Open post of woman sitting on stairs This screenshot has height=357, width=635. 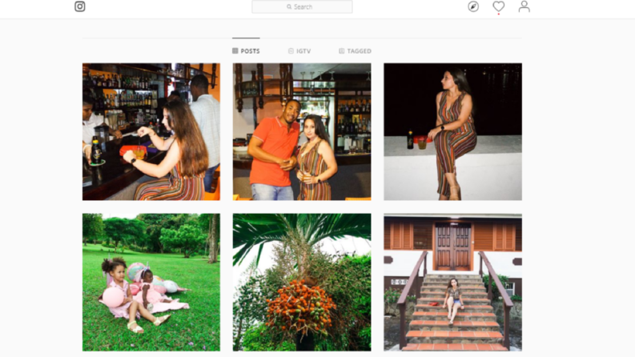pyautogui.click(x=452, y=282)
